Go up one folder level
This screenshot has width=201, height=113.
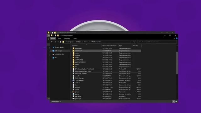pyautogui.click(x=60, y=42)
